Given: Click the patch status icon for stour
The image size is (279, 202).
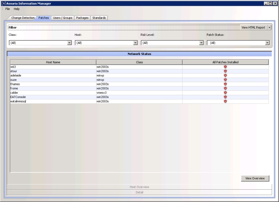Looking at the screenshot, I should point(225,71).
